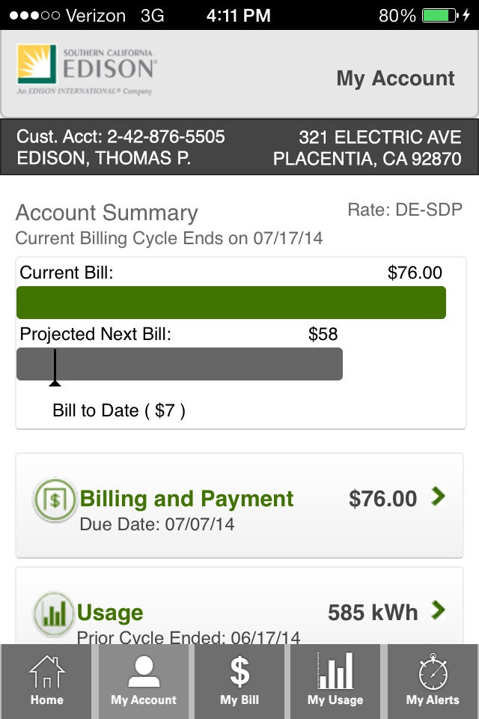
Task: Tap the My Usage graph icon
Action: [335, 671]
